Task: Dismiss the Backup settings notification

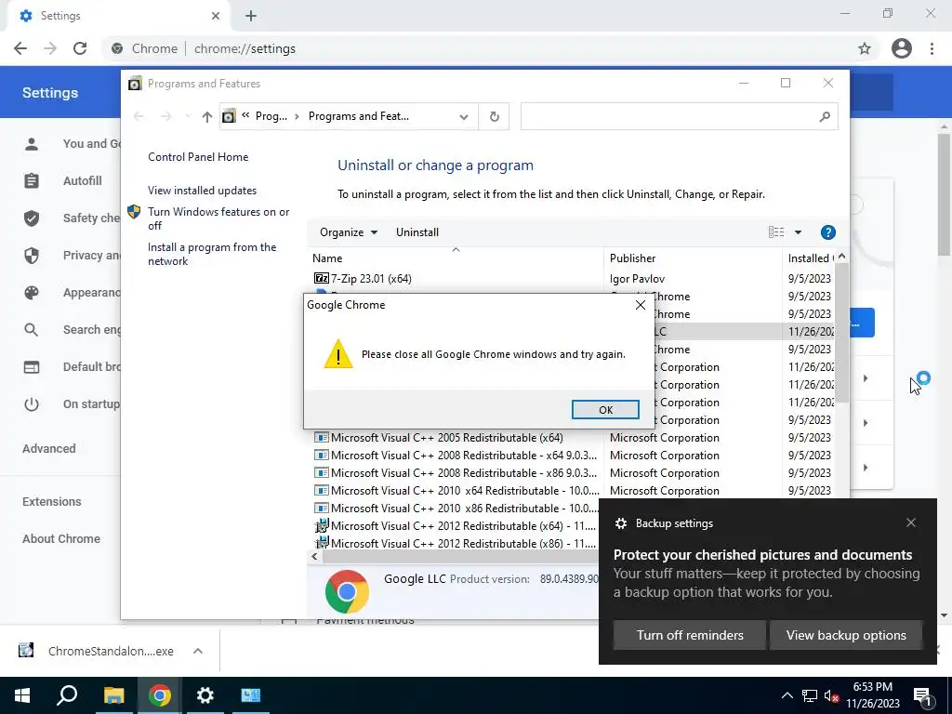Action: tap(911, 522)
